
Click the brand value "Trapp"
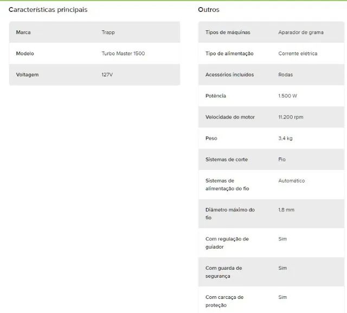click(x=108, y=32)
